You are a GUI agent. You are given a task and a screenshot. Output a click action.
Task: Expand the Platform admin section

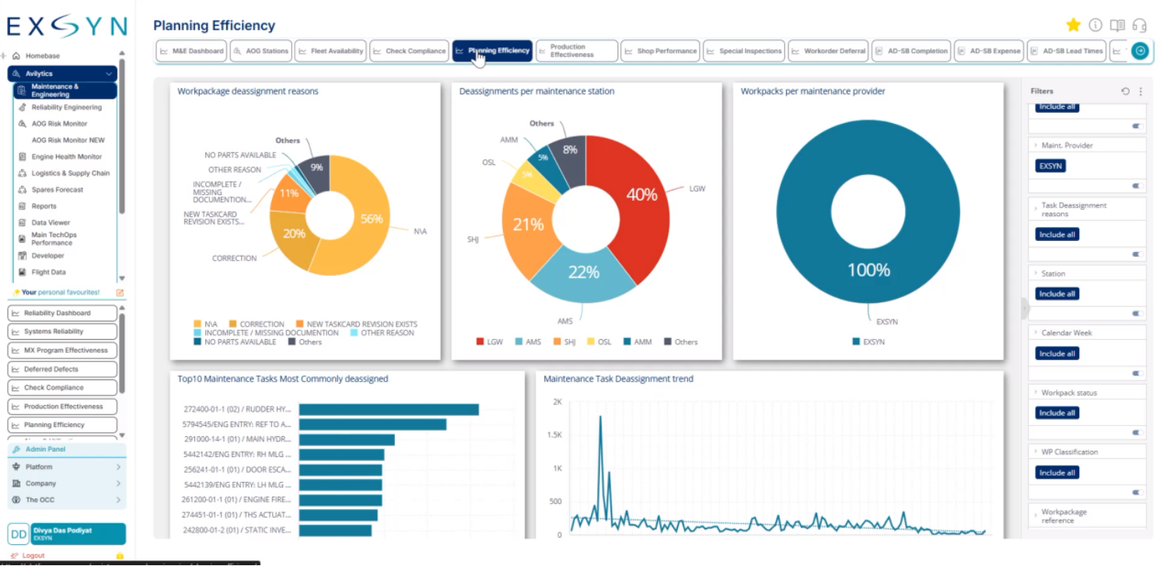pos(118,467)
